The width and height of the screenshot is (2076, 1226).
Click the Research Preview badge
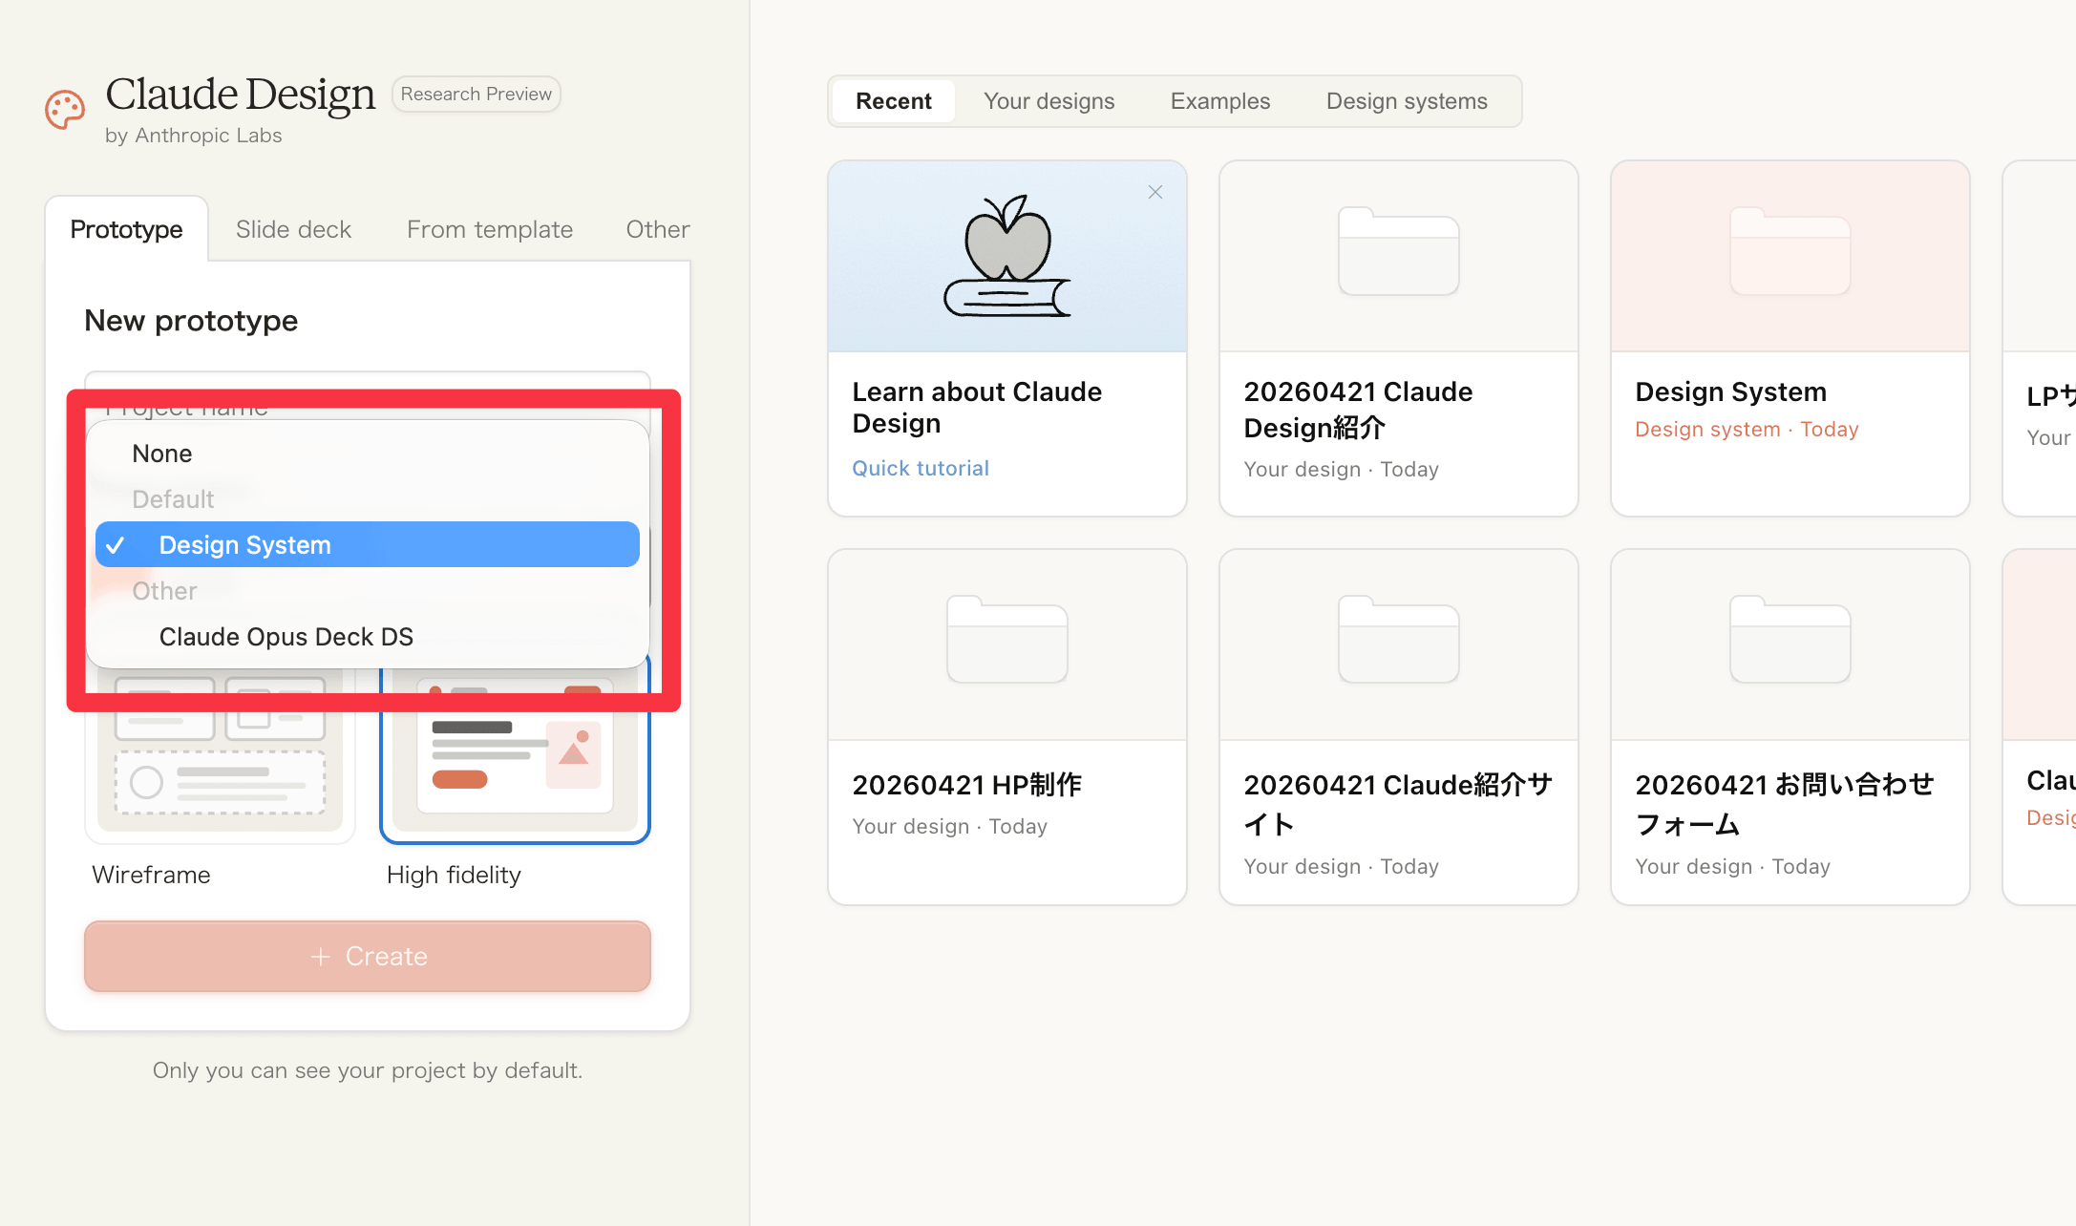pyautogui.click(x=476, y=95)
